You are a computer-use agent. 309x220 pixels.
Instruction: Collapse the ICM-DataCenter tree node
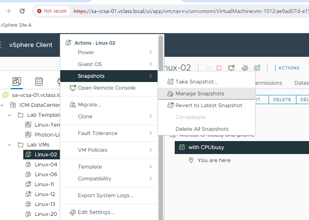(2, 105)
